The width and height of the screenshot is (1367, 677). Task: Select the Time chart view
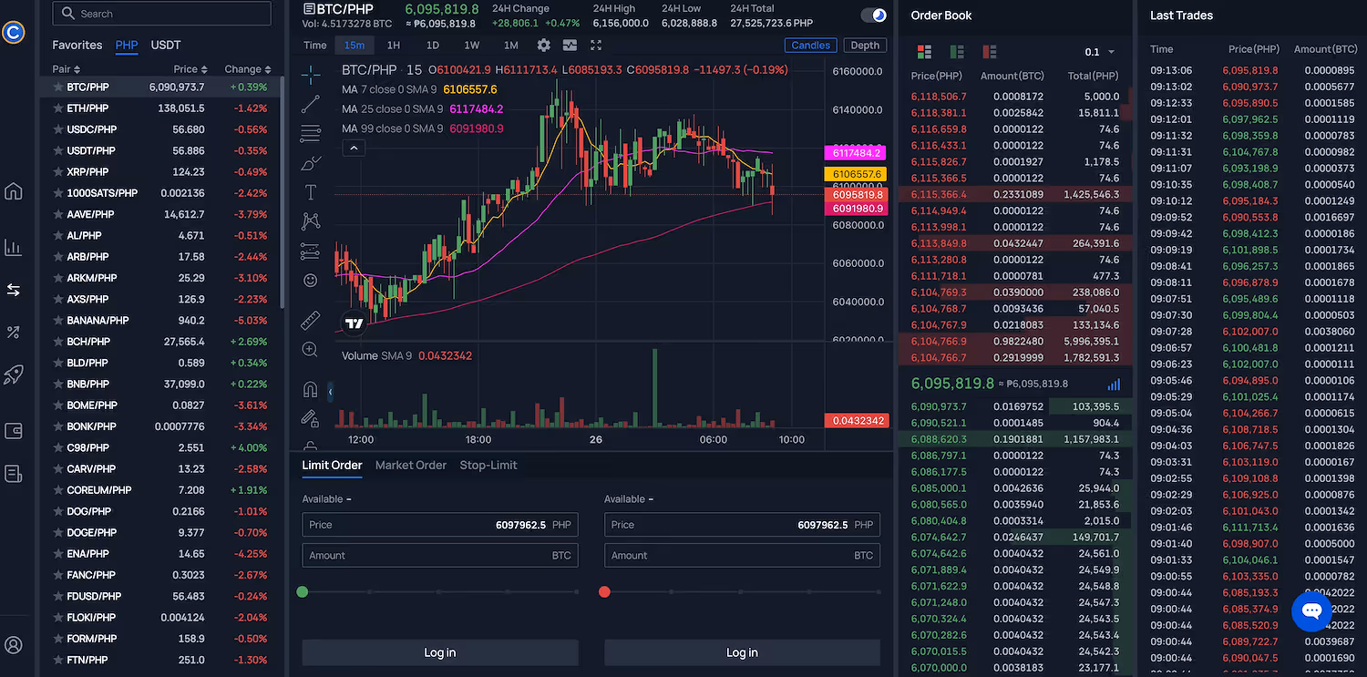coord(315,45)
